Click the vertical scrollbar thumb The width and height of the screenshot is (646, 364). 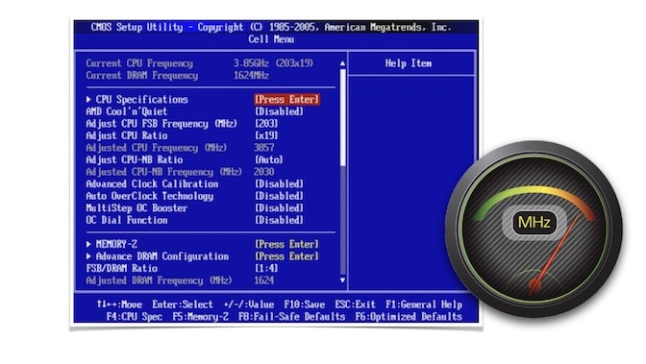coord(343,117)
